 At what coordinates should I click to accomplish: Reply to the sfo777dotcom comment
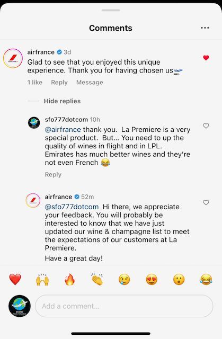click(x=53, y=174)
